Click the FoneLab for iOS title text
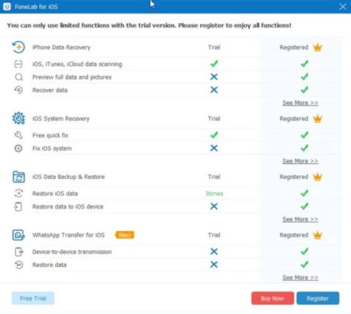 [36, 7]
